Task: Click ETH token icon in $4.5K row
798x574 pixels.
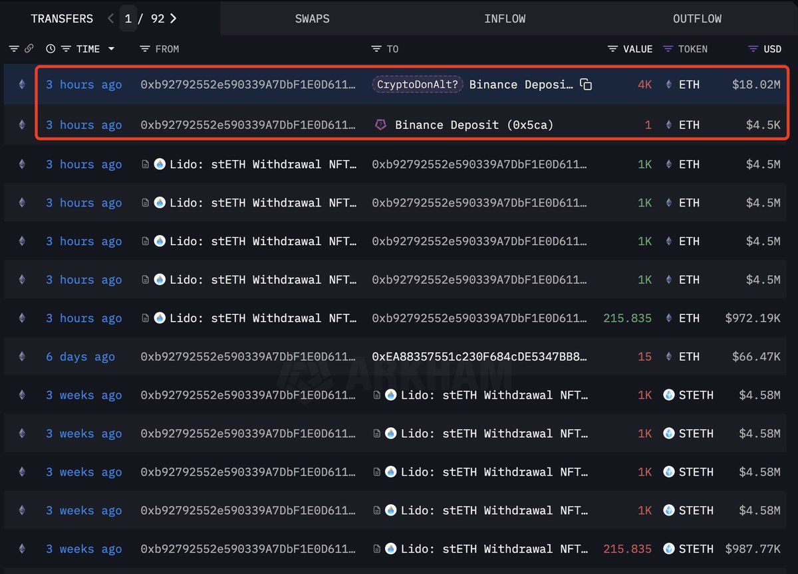Action: [x=669, y=125]
